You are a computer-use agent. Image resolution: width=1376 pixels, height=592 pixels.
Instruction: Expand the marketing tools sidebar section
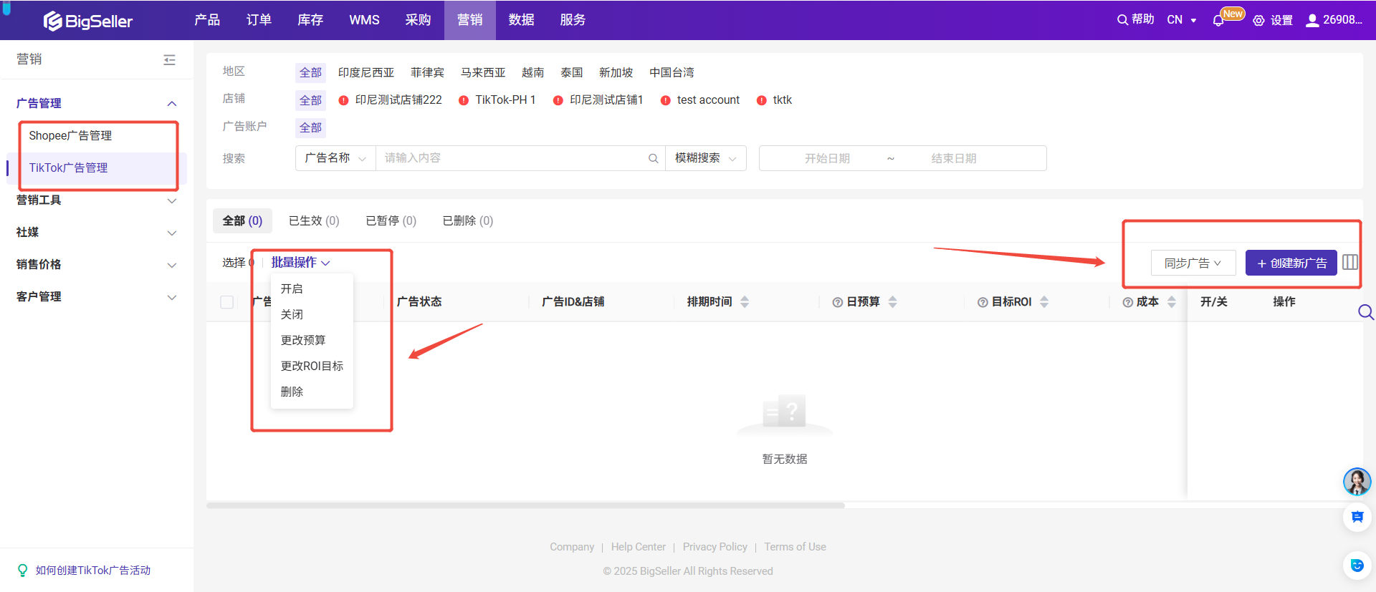pos(96,200)
